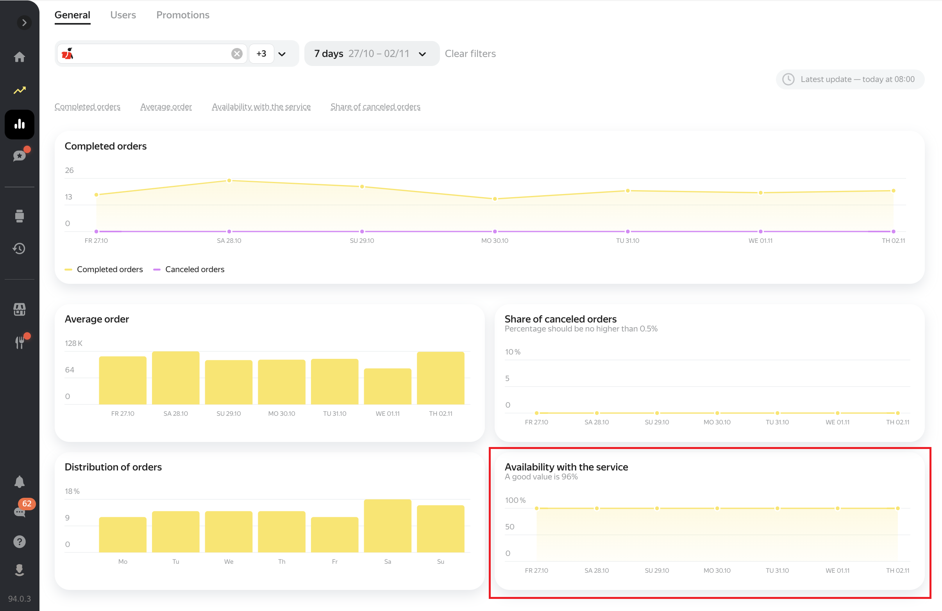Jump to the Average order anchor link
The width and height of the screenshot is (942, 611).
pyautogui.click(x=166, y=106)
